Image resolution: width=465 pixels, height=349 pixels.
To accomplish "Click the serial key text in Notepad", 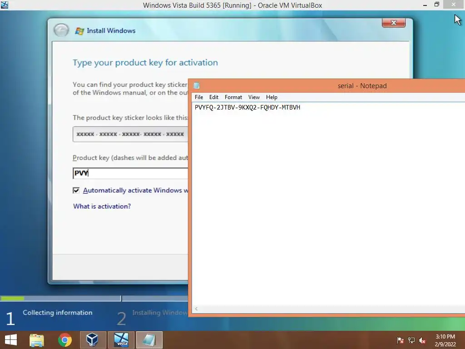I will click(x=247, y=107).
